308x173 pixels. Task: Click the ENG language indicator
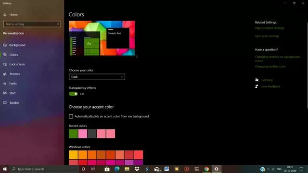click(279, 169)
